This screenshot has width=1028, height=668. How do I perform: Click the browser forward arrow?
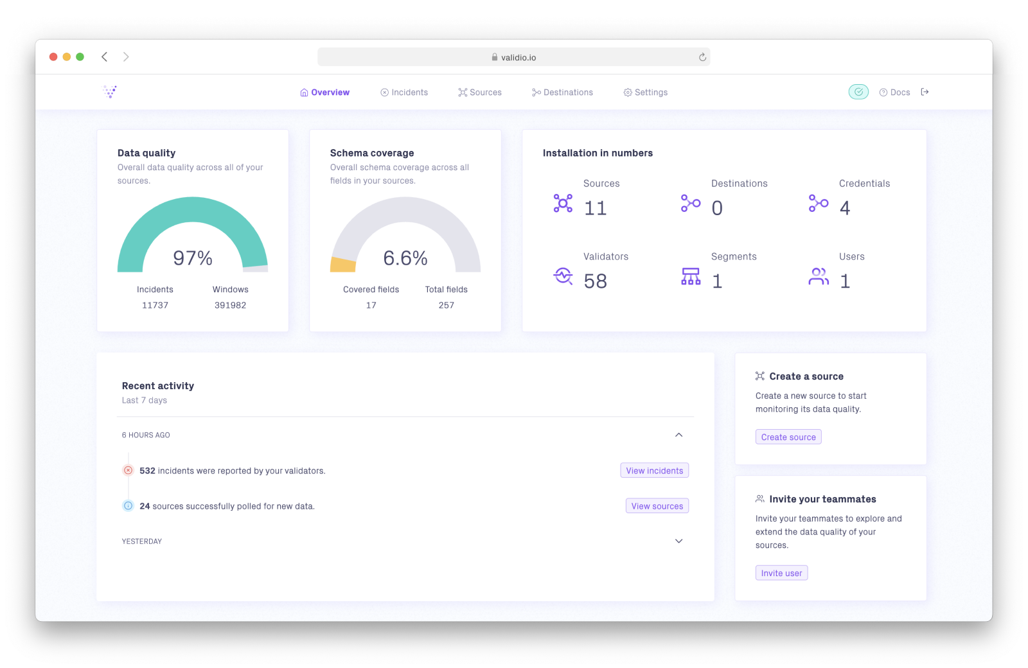click(126, 57)
